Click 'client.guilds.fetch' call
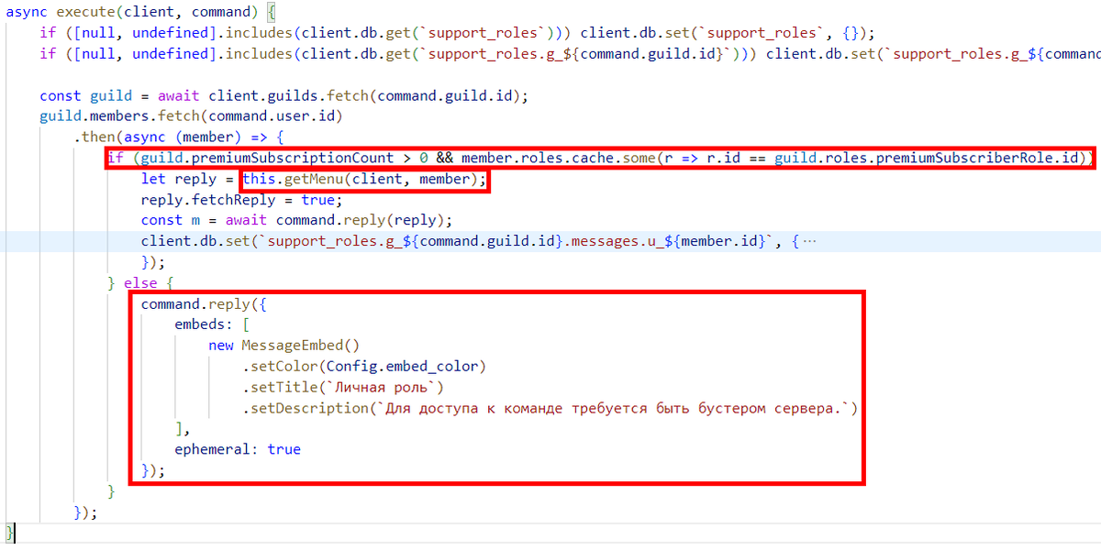The image size is (1101, 550). click(x=288, y=95)
